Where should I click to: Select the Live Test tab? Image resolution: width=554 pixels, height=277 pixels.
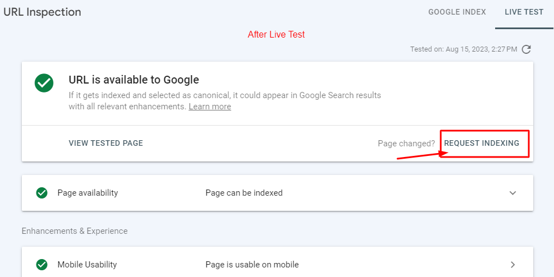click(524, 12)
